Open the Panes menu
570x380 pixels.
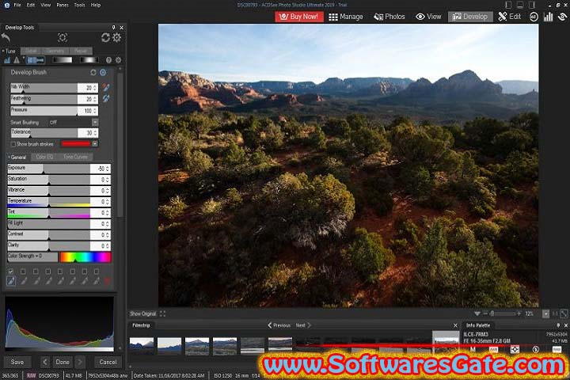[63, 5]
